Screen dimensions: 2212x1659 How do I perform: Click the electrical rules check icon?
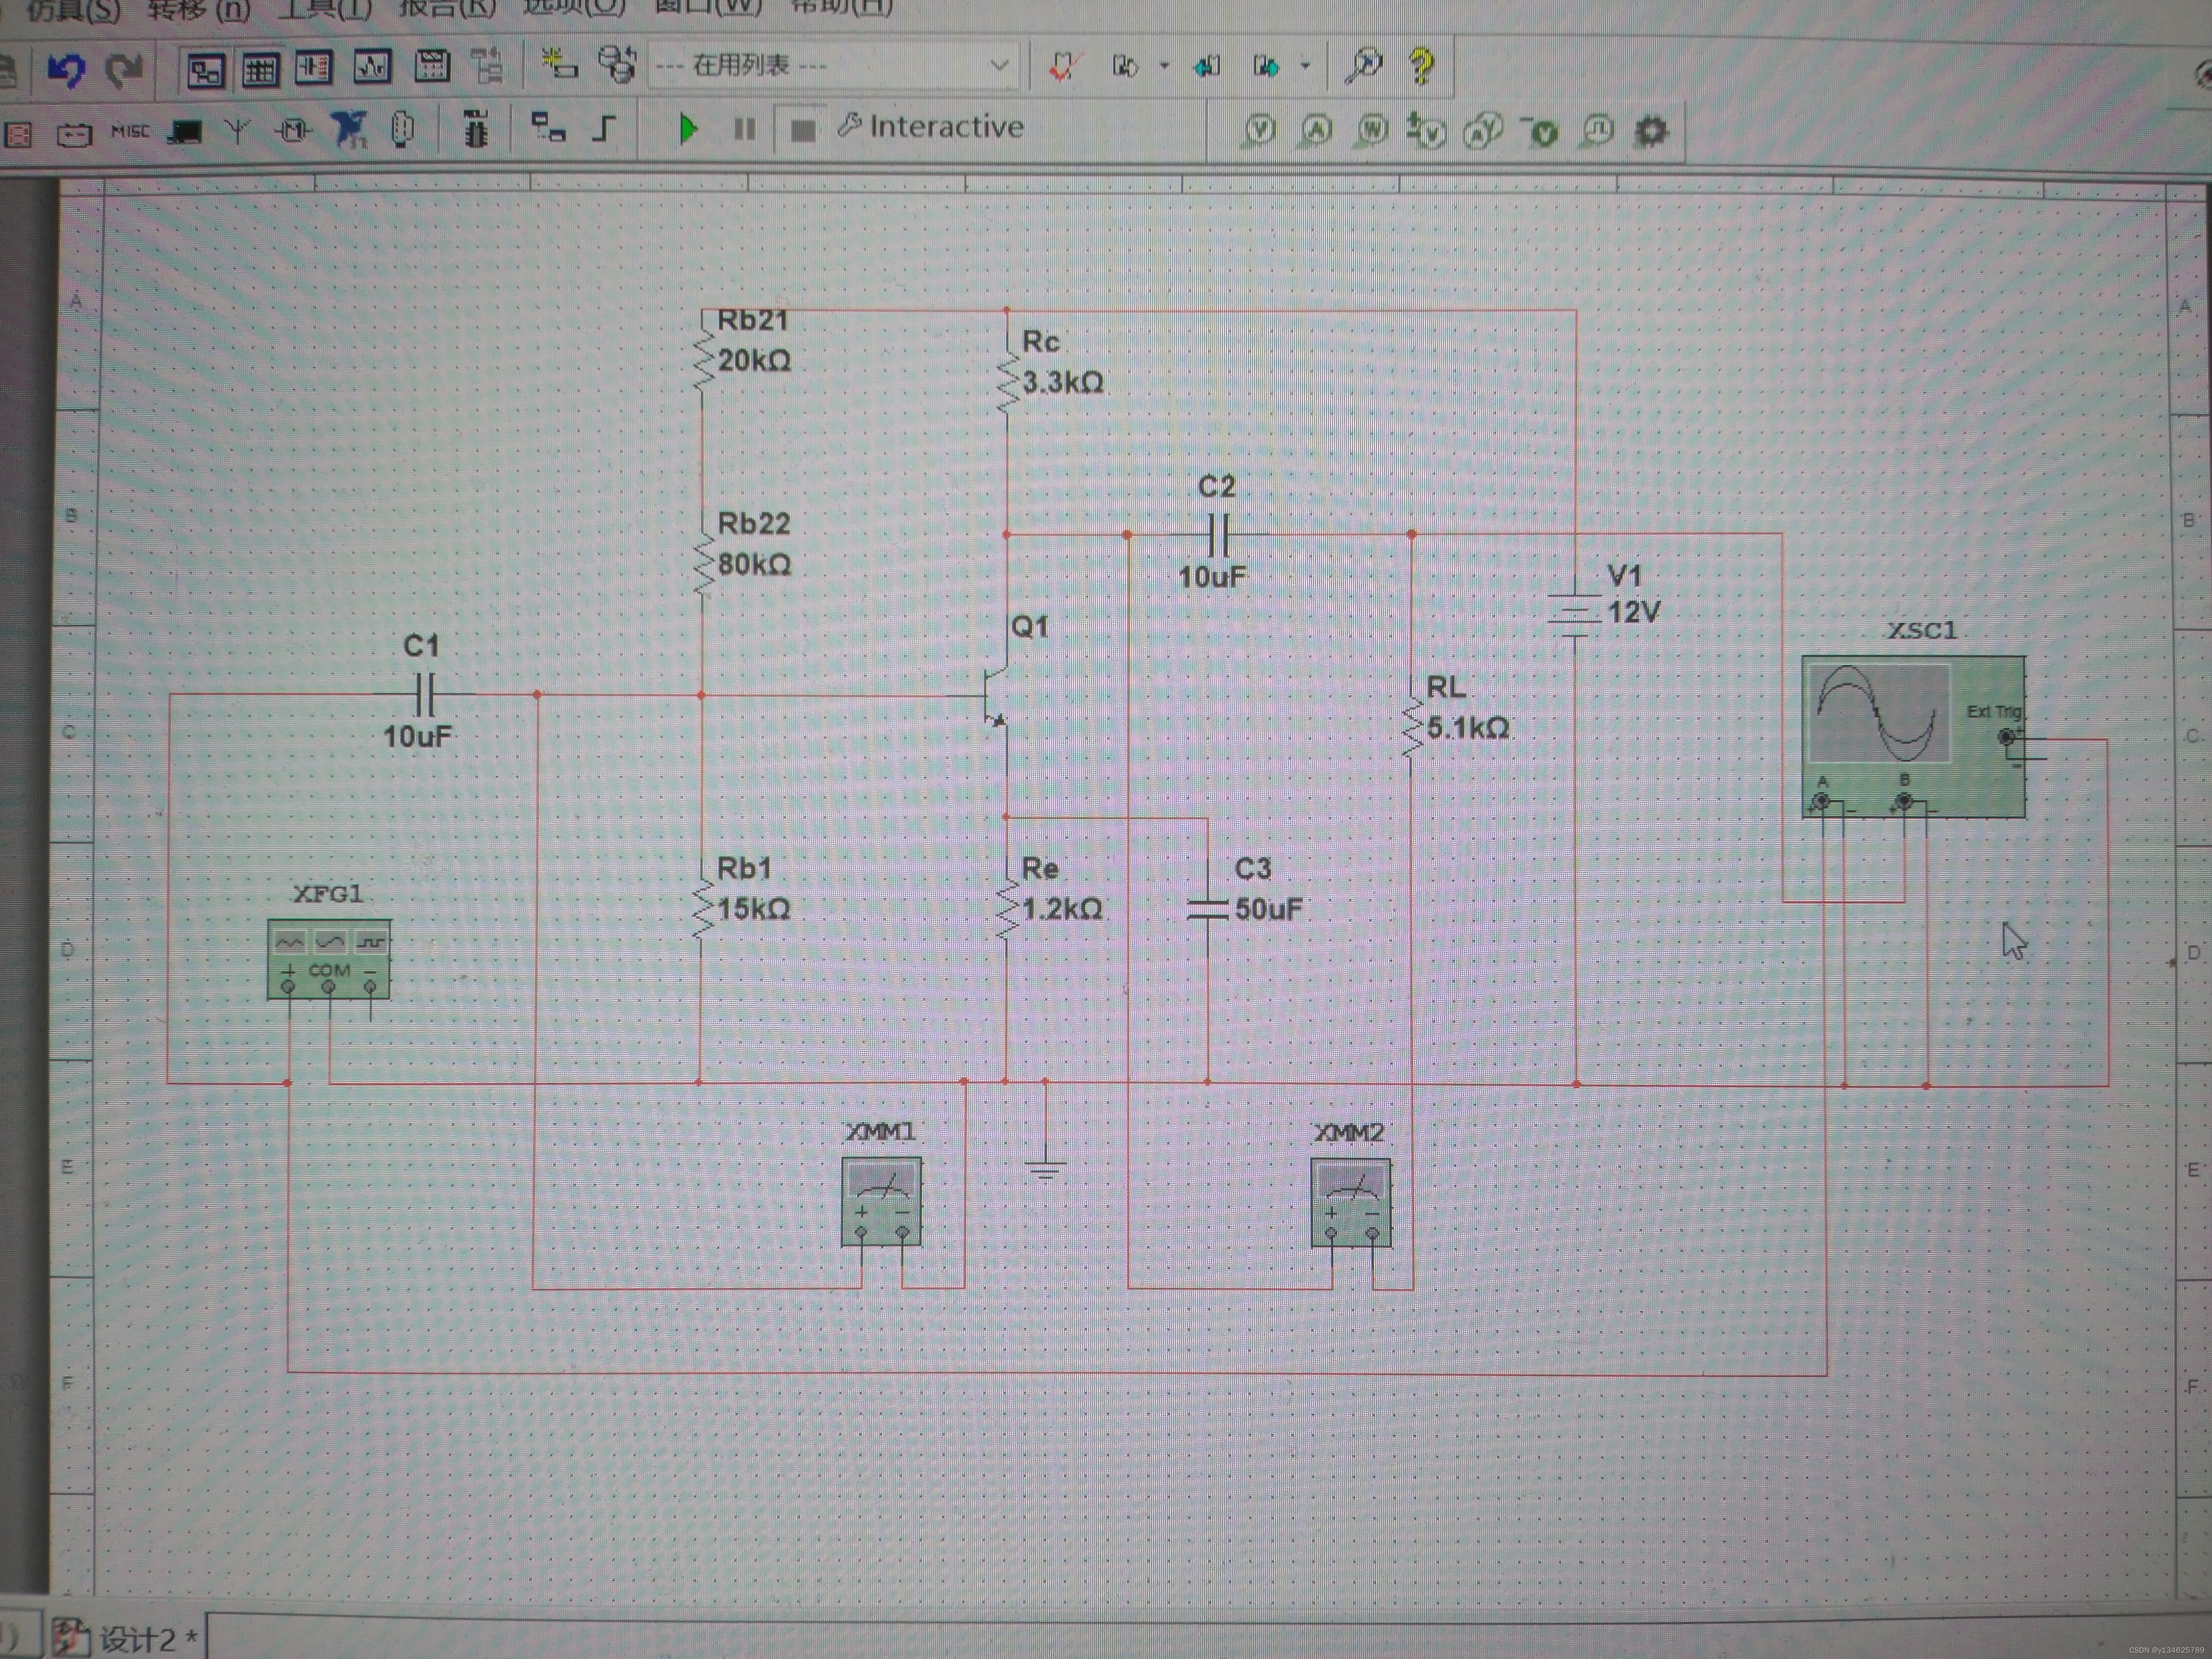[1062, 67]
